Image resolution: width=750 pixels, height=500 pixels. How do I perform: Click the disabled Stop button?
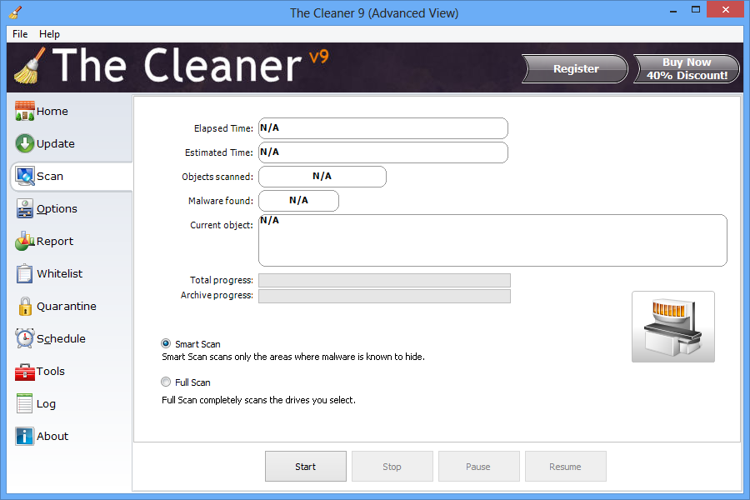click(392, 467)
